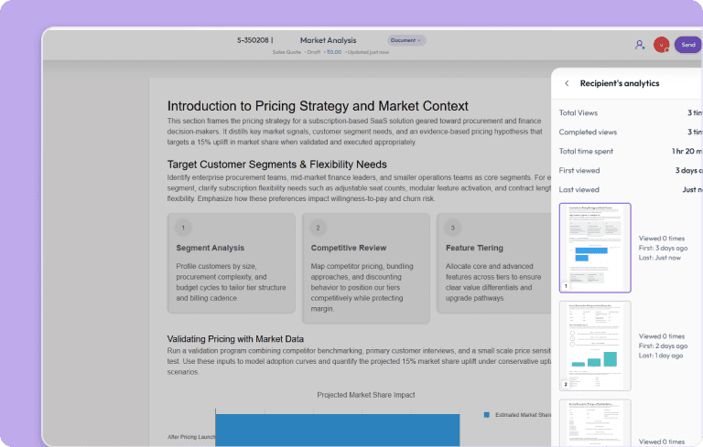Click the S-350208 document number
Screen dimensions: 703x447
point(254,40)
